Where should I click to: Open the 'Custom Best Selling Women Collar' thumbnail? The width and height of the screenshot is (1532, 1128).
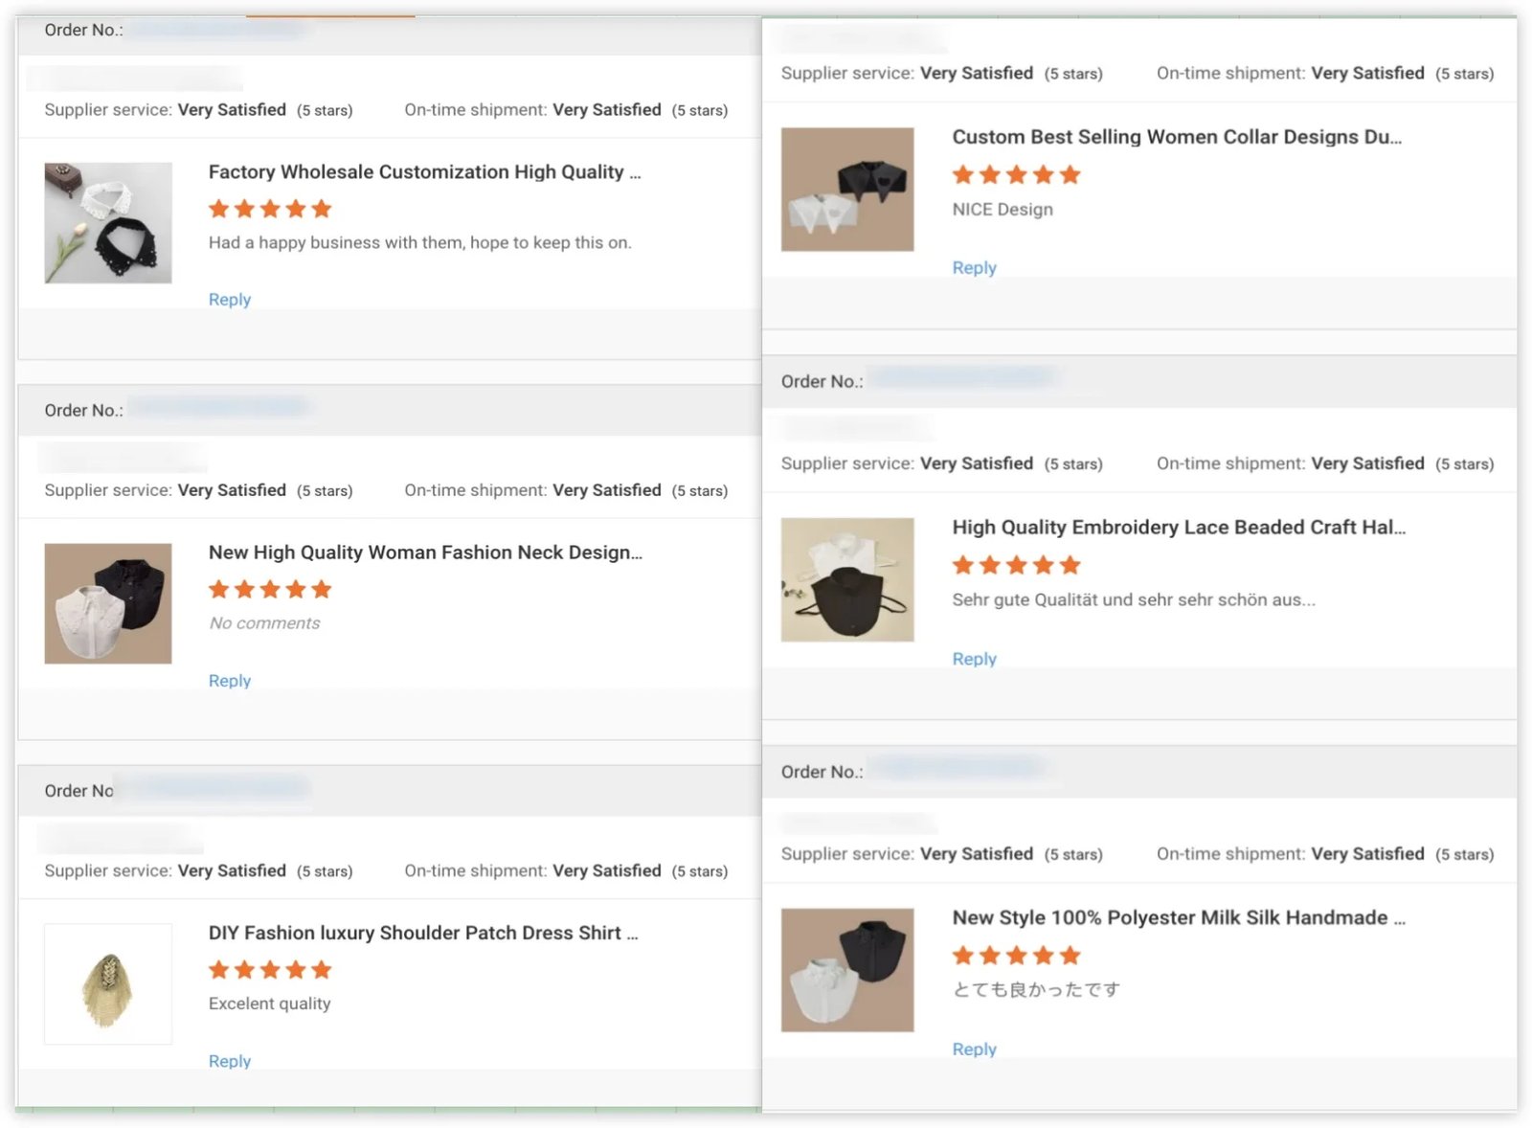(847, 190)
